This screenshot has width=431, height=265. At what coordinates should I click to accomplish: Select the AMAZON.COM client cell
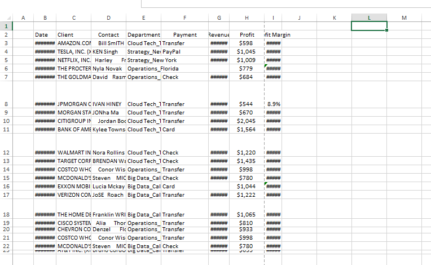[74, 43]
